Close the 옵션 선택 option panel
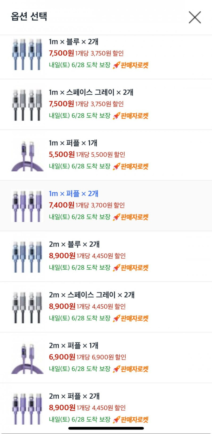The width and height of the screenshot is (212, 434). (x=195, y=17)
